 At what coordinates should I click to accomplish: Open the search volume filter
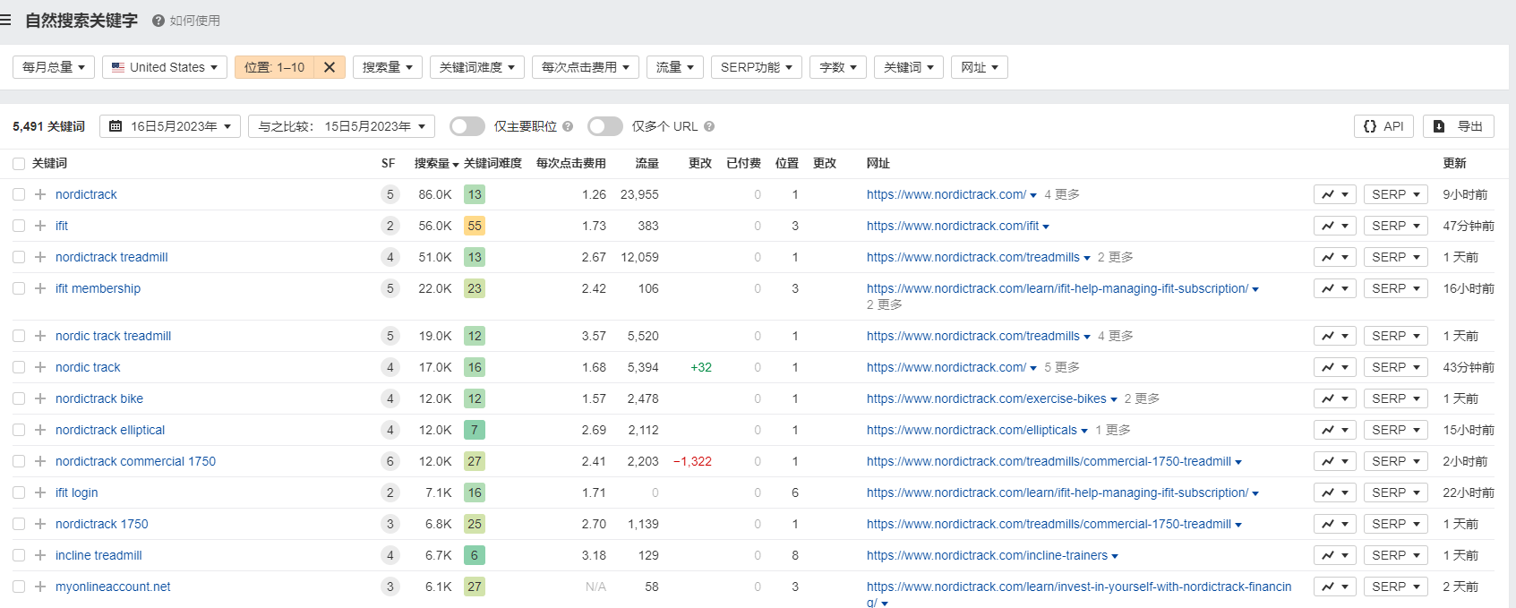point(388,67)
